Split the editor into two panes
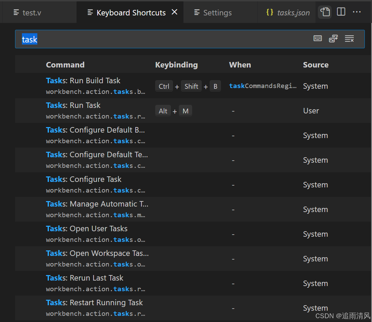The image size is (372, 322). (x=341, y=12)
